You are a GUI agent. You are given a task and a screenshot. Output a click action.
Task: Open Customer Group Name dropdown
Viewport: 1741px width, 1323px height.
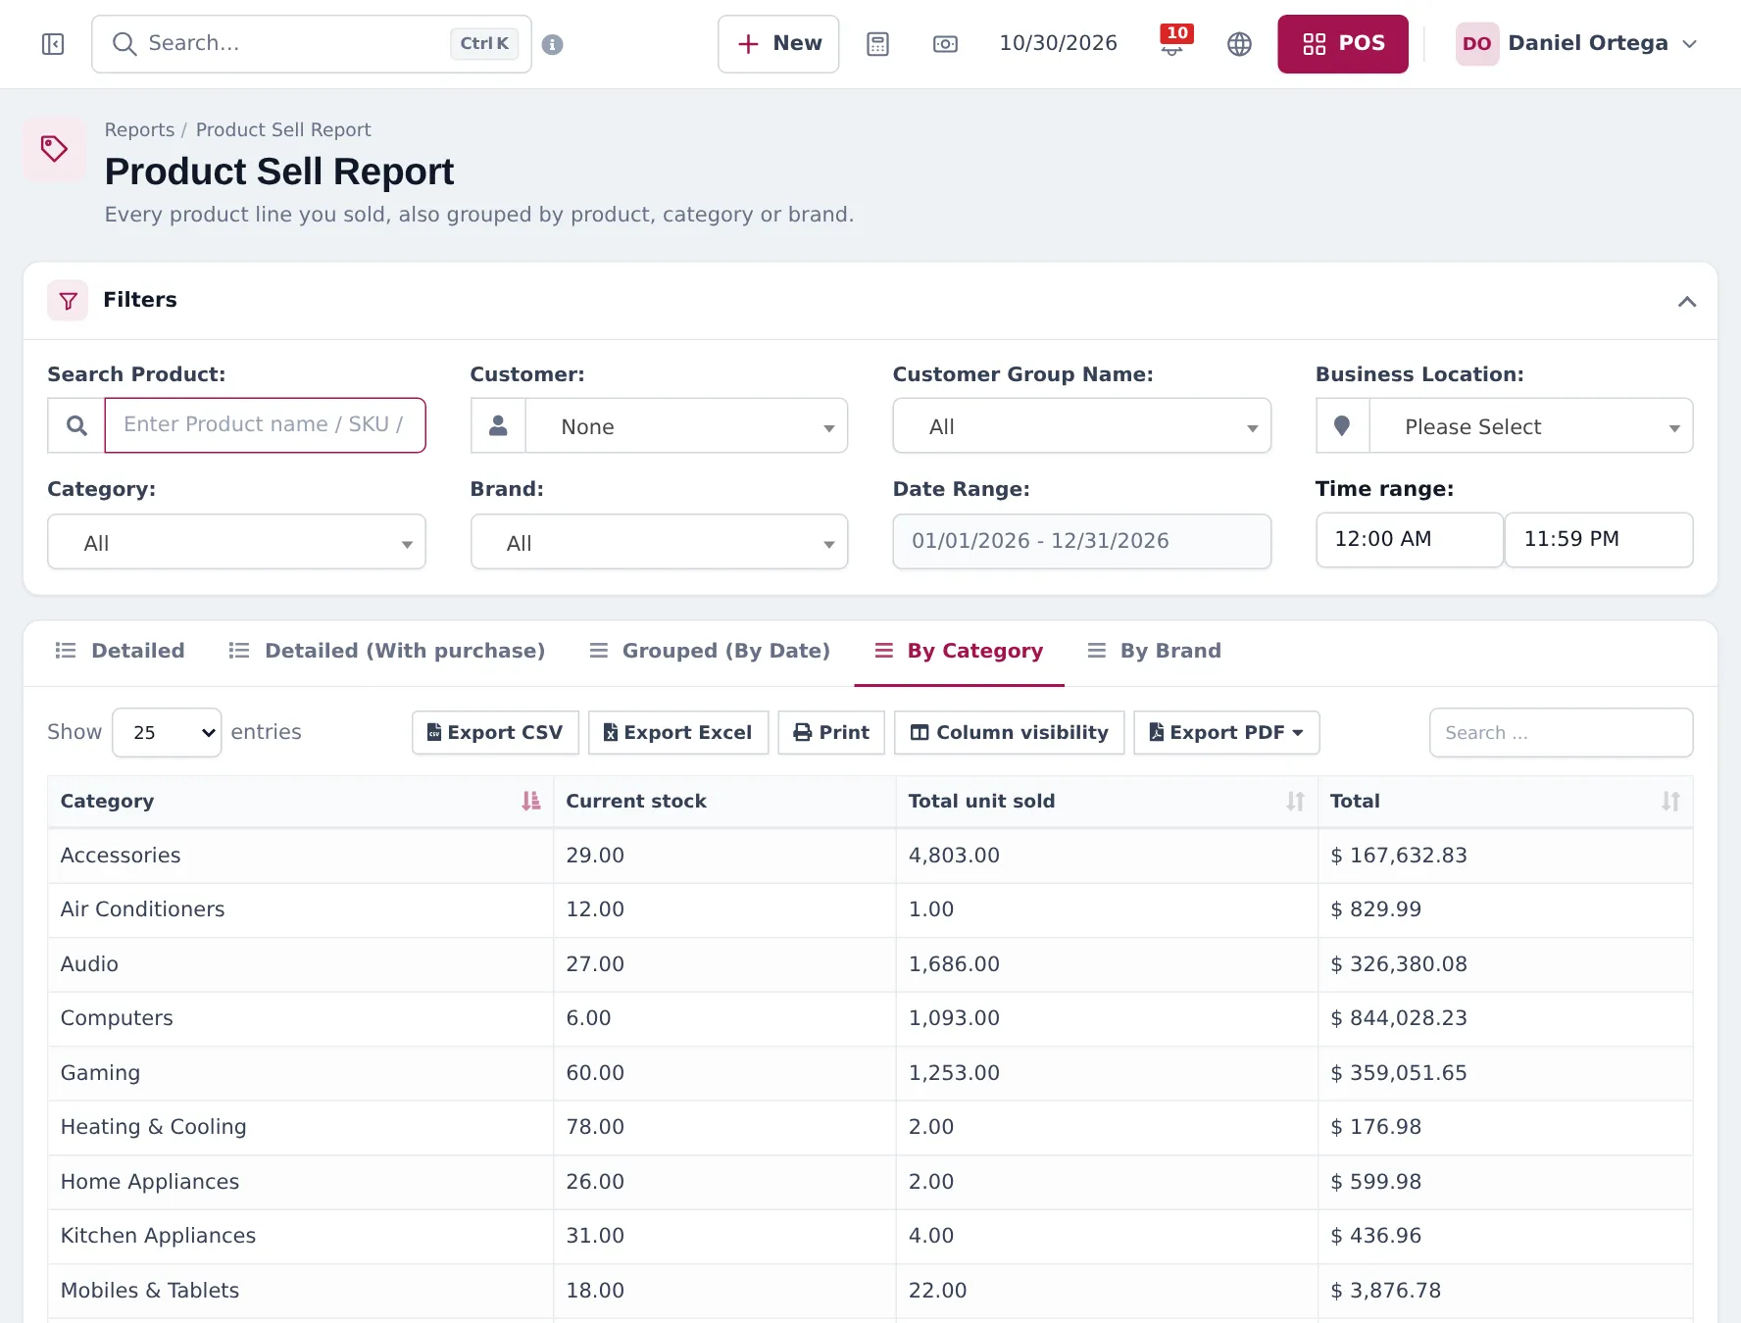[x=1081, y=425]
